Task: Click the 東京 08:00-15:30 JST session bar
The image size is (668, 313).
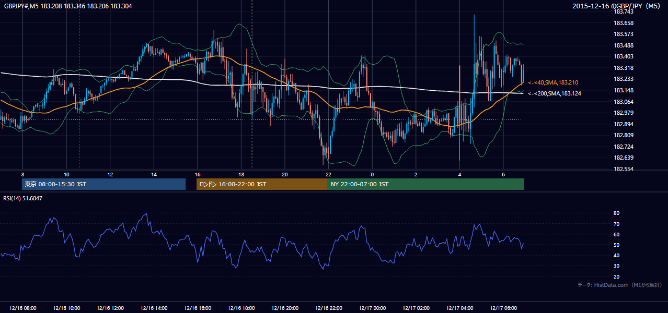Action: click(x=103, y=184)
